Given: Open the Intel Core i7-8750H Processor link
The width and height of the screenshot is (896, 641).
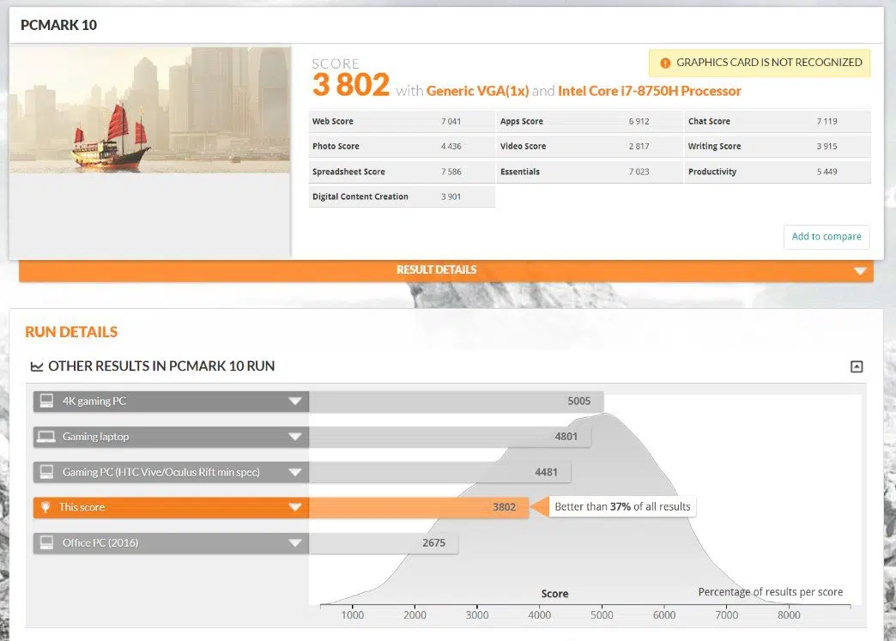Looking at the screenshot, I should coord(649,91).
